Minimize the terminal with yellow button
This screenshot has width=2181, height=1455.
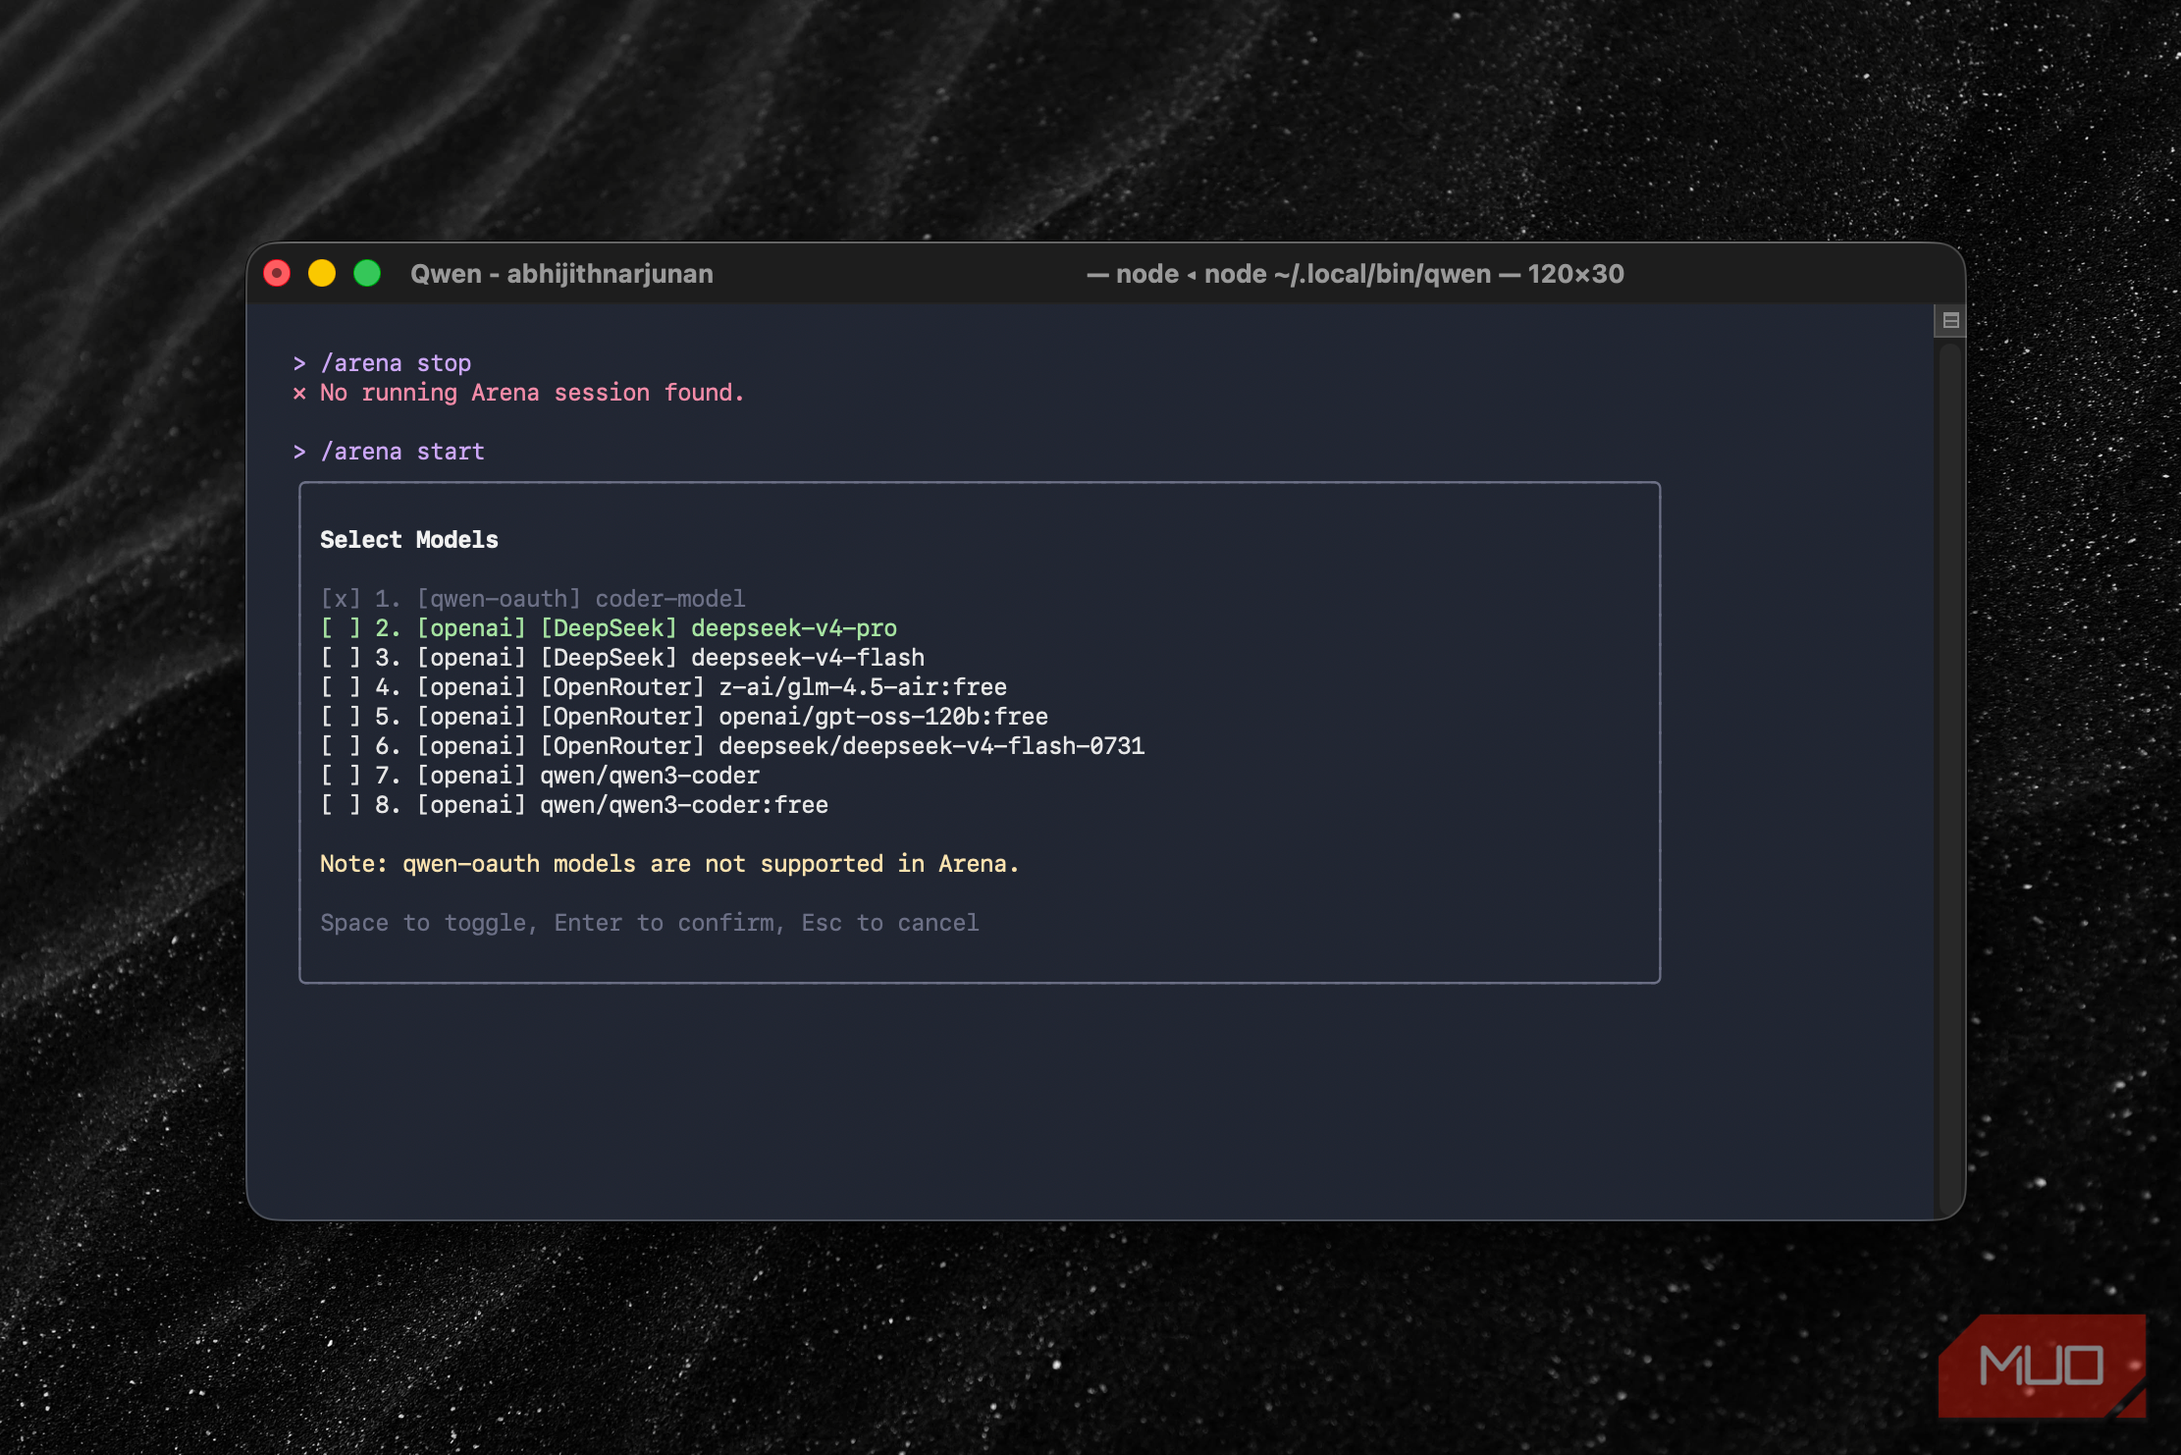[322, 273]
